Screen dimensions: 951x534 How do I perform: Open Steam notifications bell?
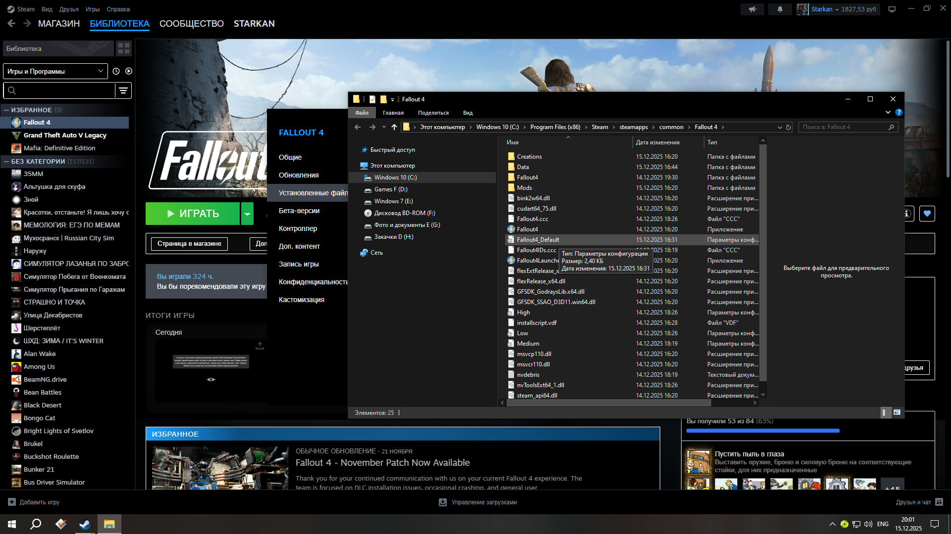[x=780, y=9]
